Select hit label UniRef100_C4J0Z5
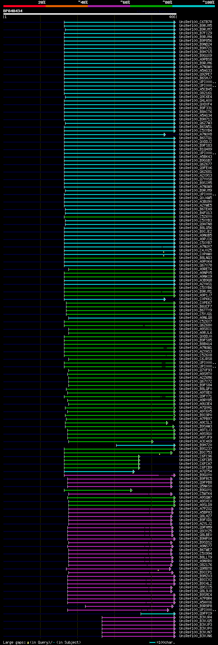Image resolution: width=218 pixels, height=645 pixels. point(196,250)
